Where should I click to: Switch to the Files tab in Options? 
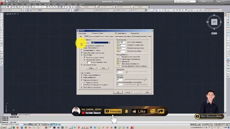pos(81,37)
